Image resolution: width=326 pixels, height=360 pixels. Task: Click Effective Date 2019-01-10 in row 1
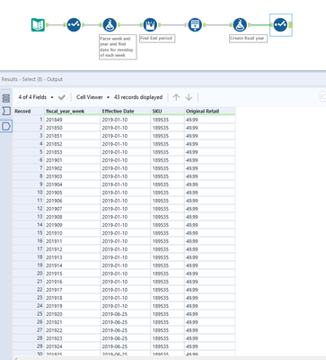pos(126,120)
